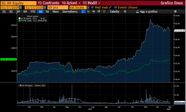186x112 pixels.
Task: Expand the Val locale currency dropdown
Action: click(x=88, y=8)
